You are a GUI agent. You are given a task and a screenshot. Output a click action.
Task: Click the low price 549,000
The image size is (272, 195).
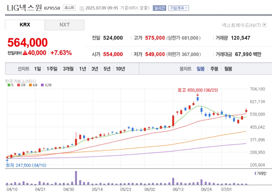tap(155, 54)
